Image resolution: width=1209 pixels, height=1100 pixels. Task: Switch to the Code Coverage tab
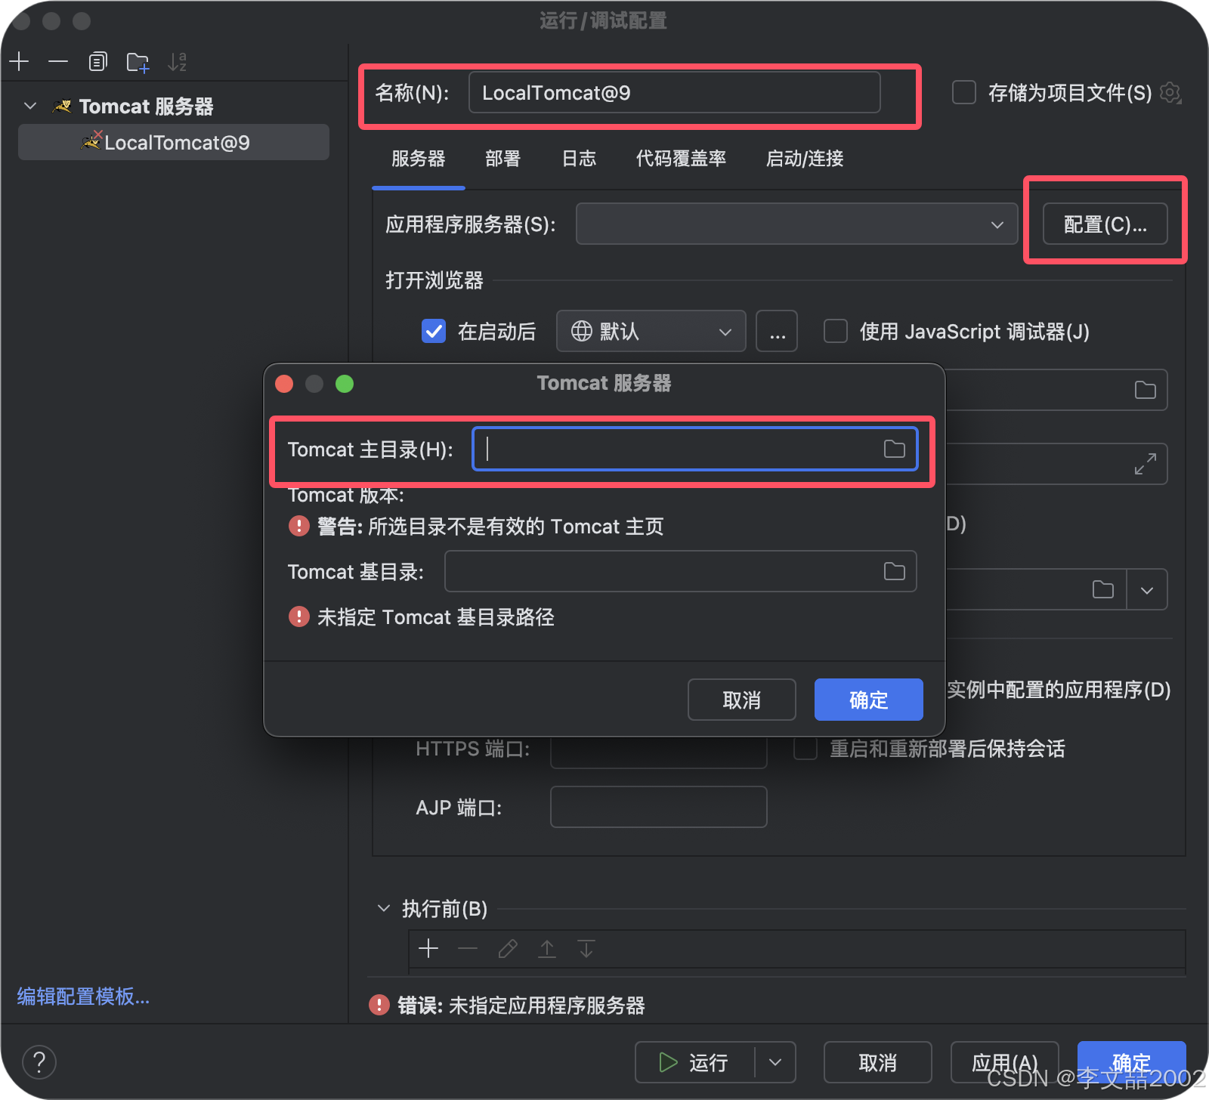pyautogui.click(x=682, y=159)
